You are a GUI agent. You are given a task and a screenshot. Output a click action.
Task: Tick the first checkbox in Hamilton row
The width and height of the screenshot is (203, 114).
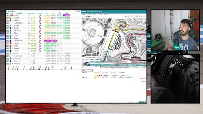[x=7, y=59]
